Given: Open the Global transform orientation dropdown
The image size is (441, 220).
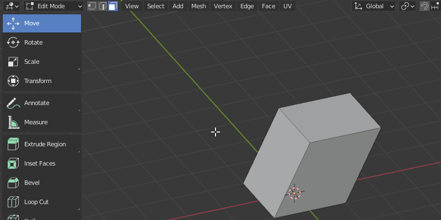Looking at the screenshot, I should (374, 6).
